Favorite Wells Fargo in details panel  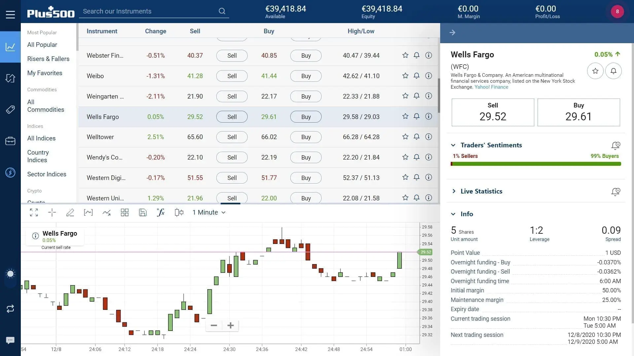(595, 71)
